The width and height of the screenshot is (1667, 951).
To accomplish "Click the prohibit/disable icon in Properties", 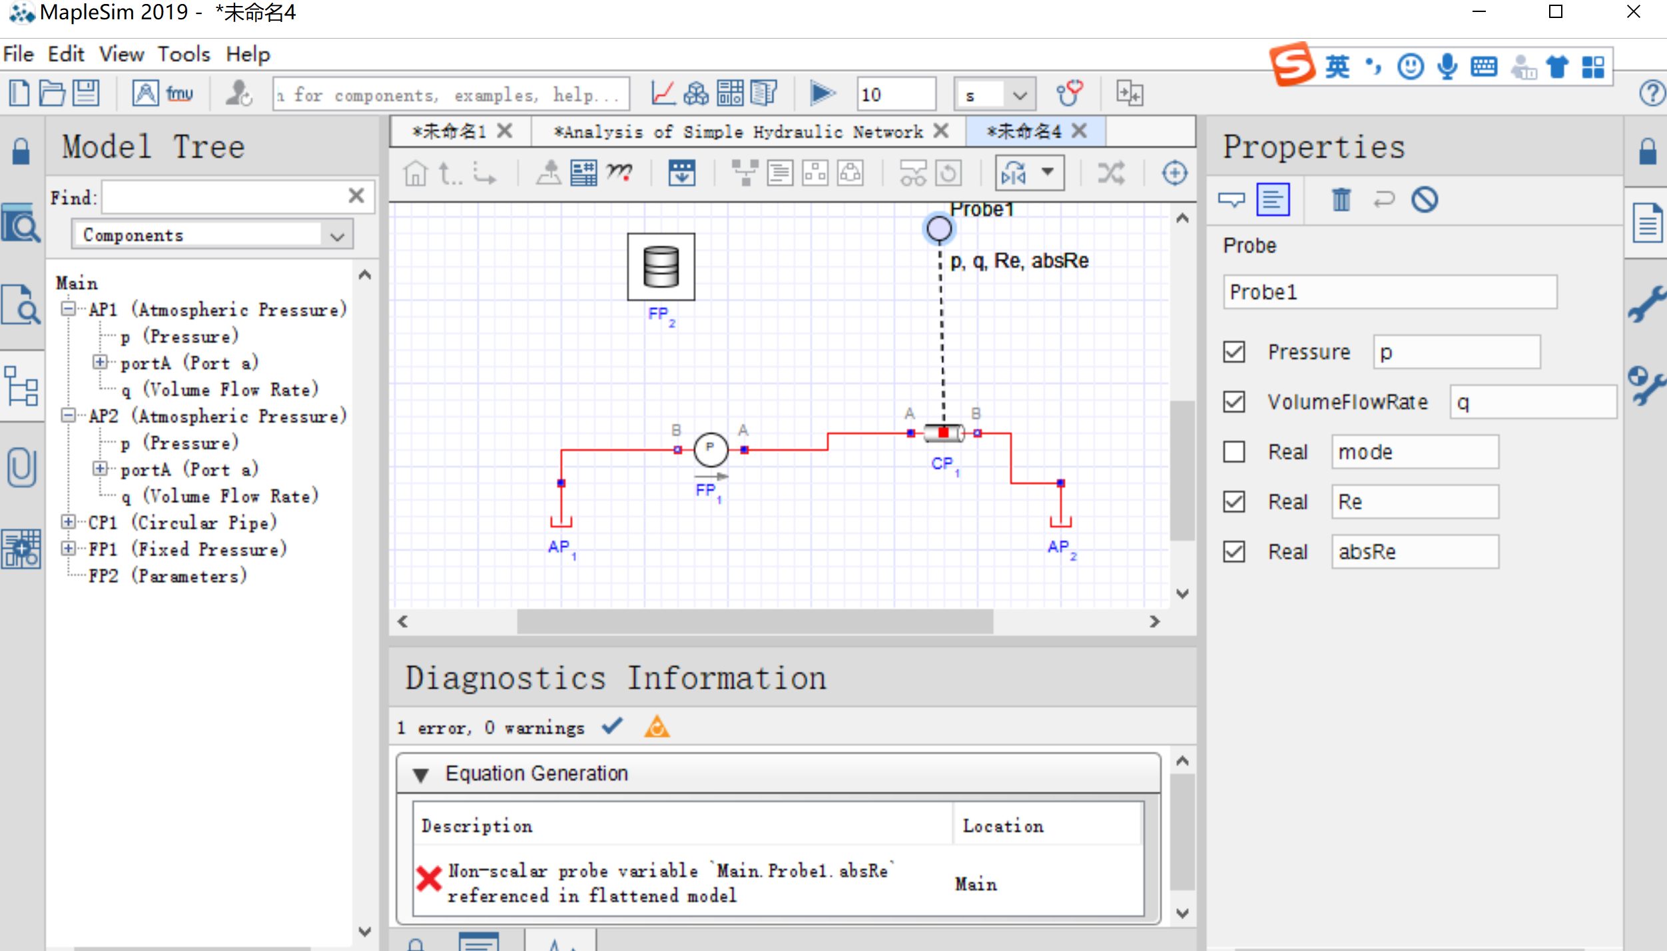I will (1425, 199).
